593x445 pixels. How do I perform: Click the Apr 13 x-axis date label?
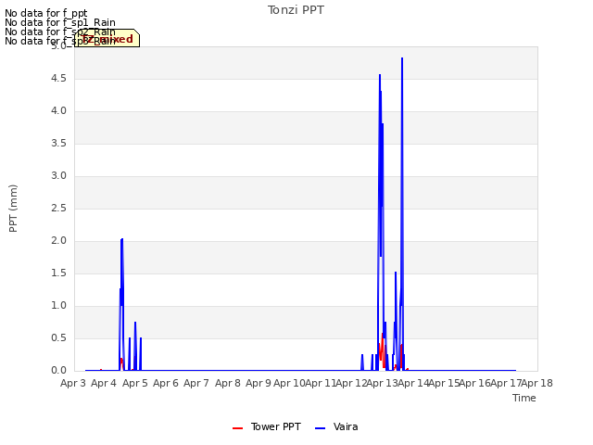tap(382, 383)
